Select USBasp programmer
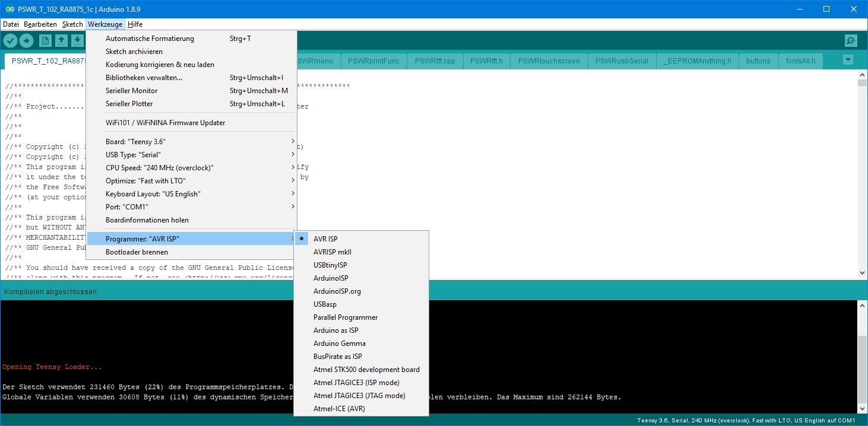This screenshot has width=868, height=426. click(361, 304)
